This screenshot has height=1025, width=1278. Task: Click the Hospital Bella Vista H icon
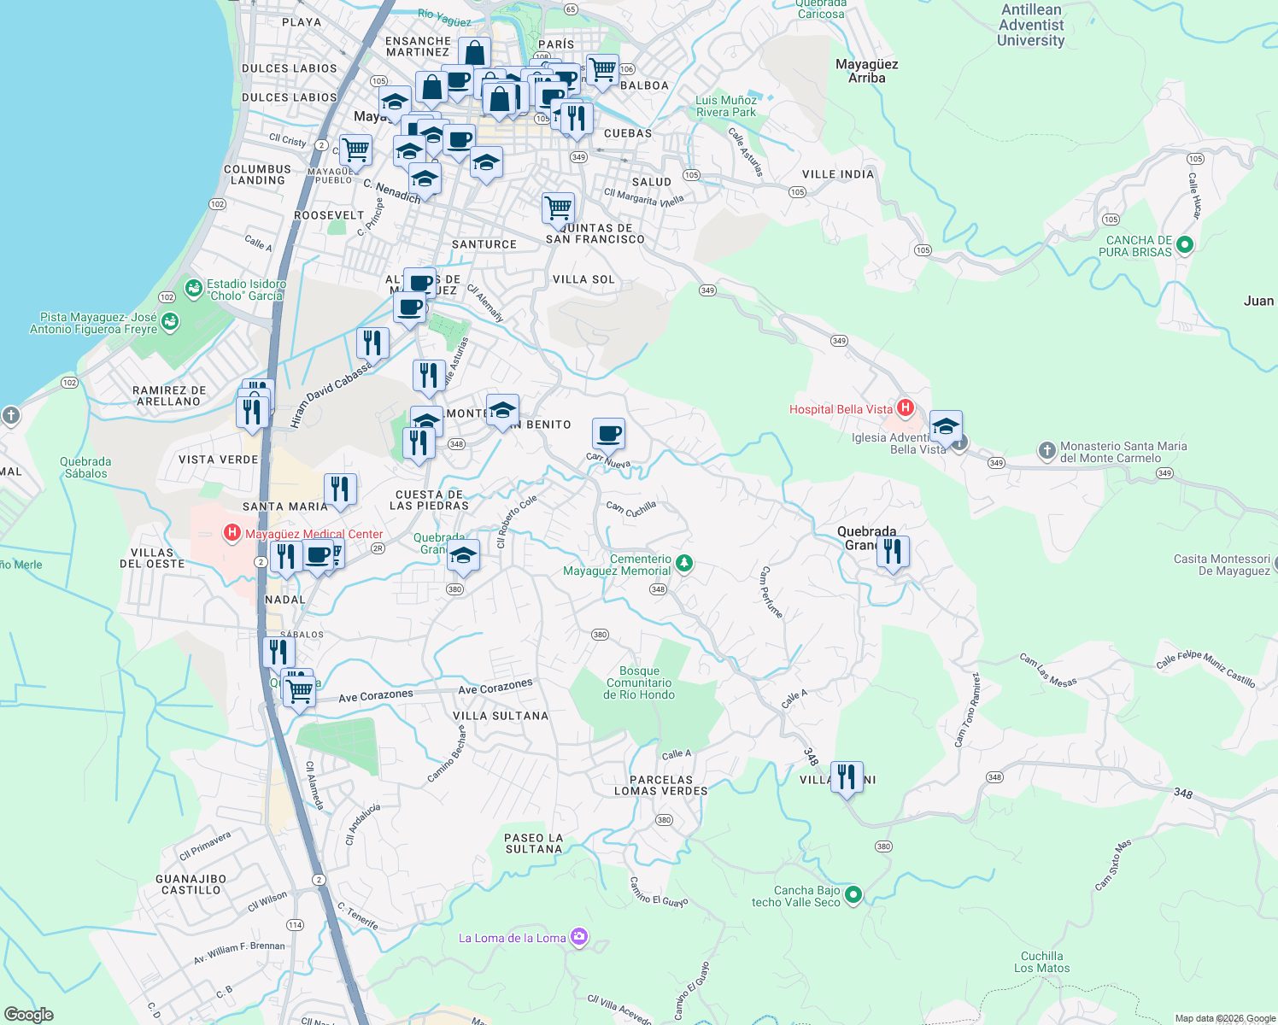[x=906, y=408]
